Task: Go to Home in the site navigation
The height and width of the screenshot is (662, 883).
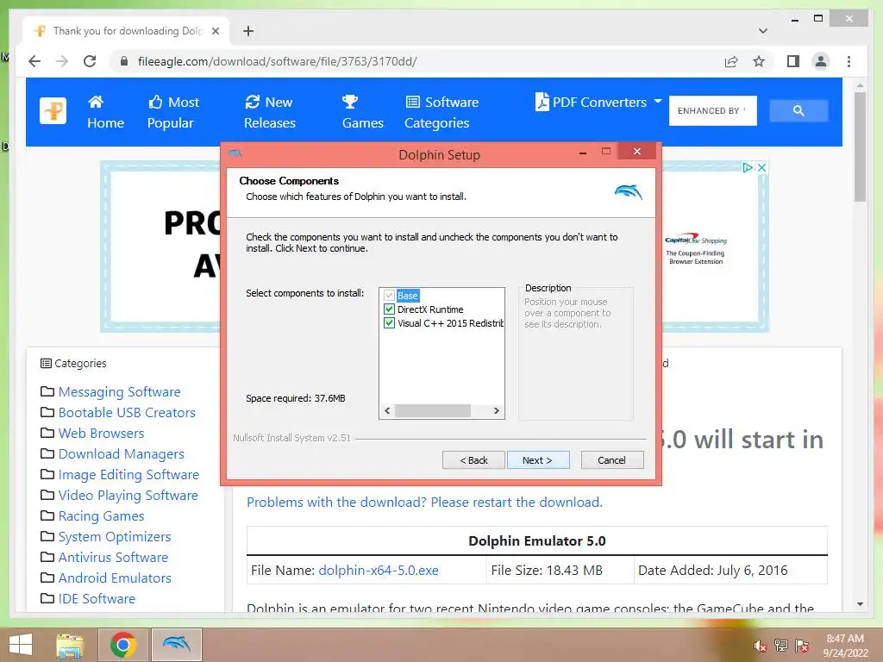Action: tap(105, 112)
